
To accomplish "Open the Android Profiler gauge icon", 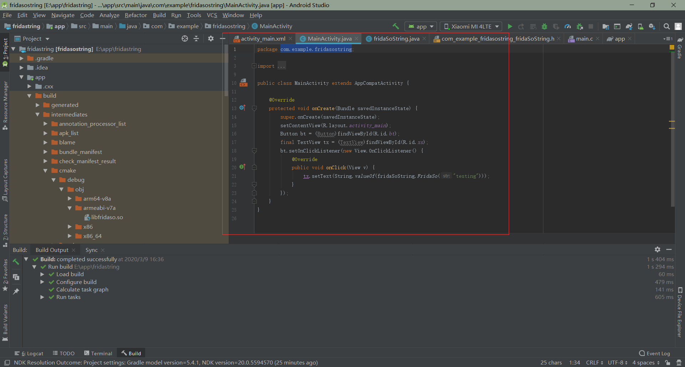I will click(568, 26).
